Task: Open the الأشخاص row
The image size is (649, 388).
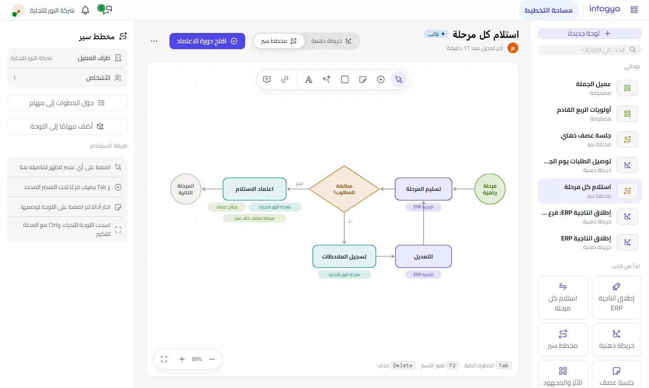Action: (67, 78)
